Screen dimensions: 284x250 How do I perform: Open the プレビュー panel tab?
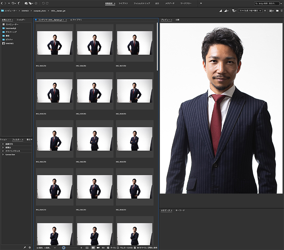coord(165,20)
